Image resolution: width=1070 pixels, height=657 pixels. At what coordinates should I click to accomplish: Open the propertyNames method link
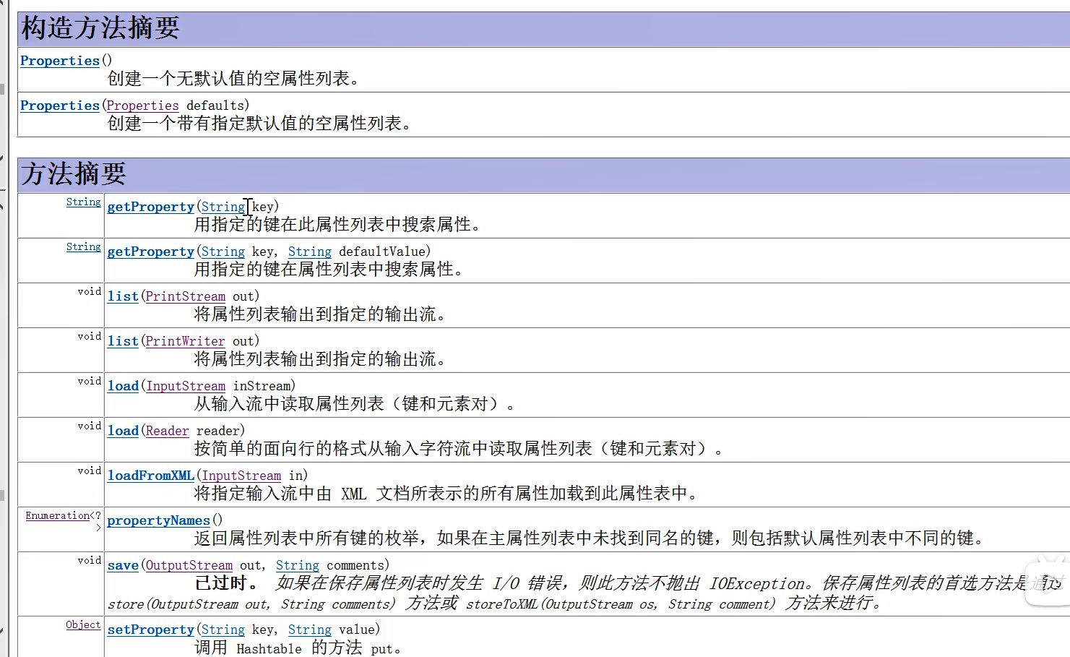[159, 520]
